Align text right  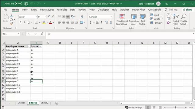68,22
